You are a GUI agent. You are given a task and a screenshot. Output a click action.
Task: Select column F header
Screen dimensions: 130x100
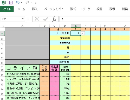click(86, 26)
